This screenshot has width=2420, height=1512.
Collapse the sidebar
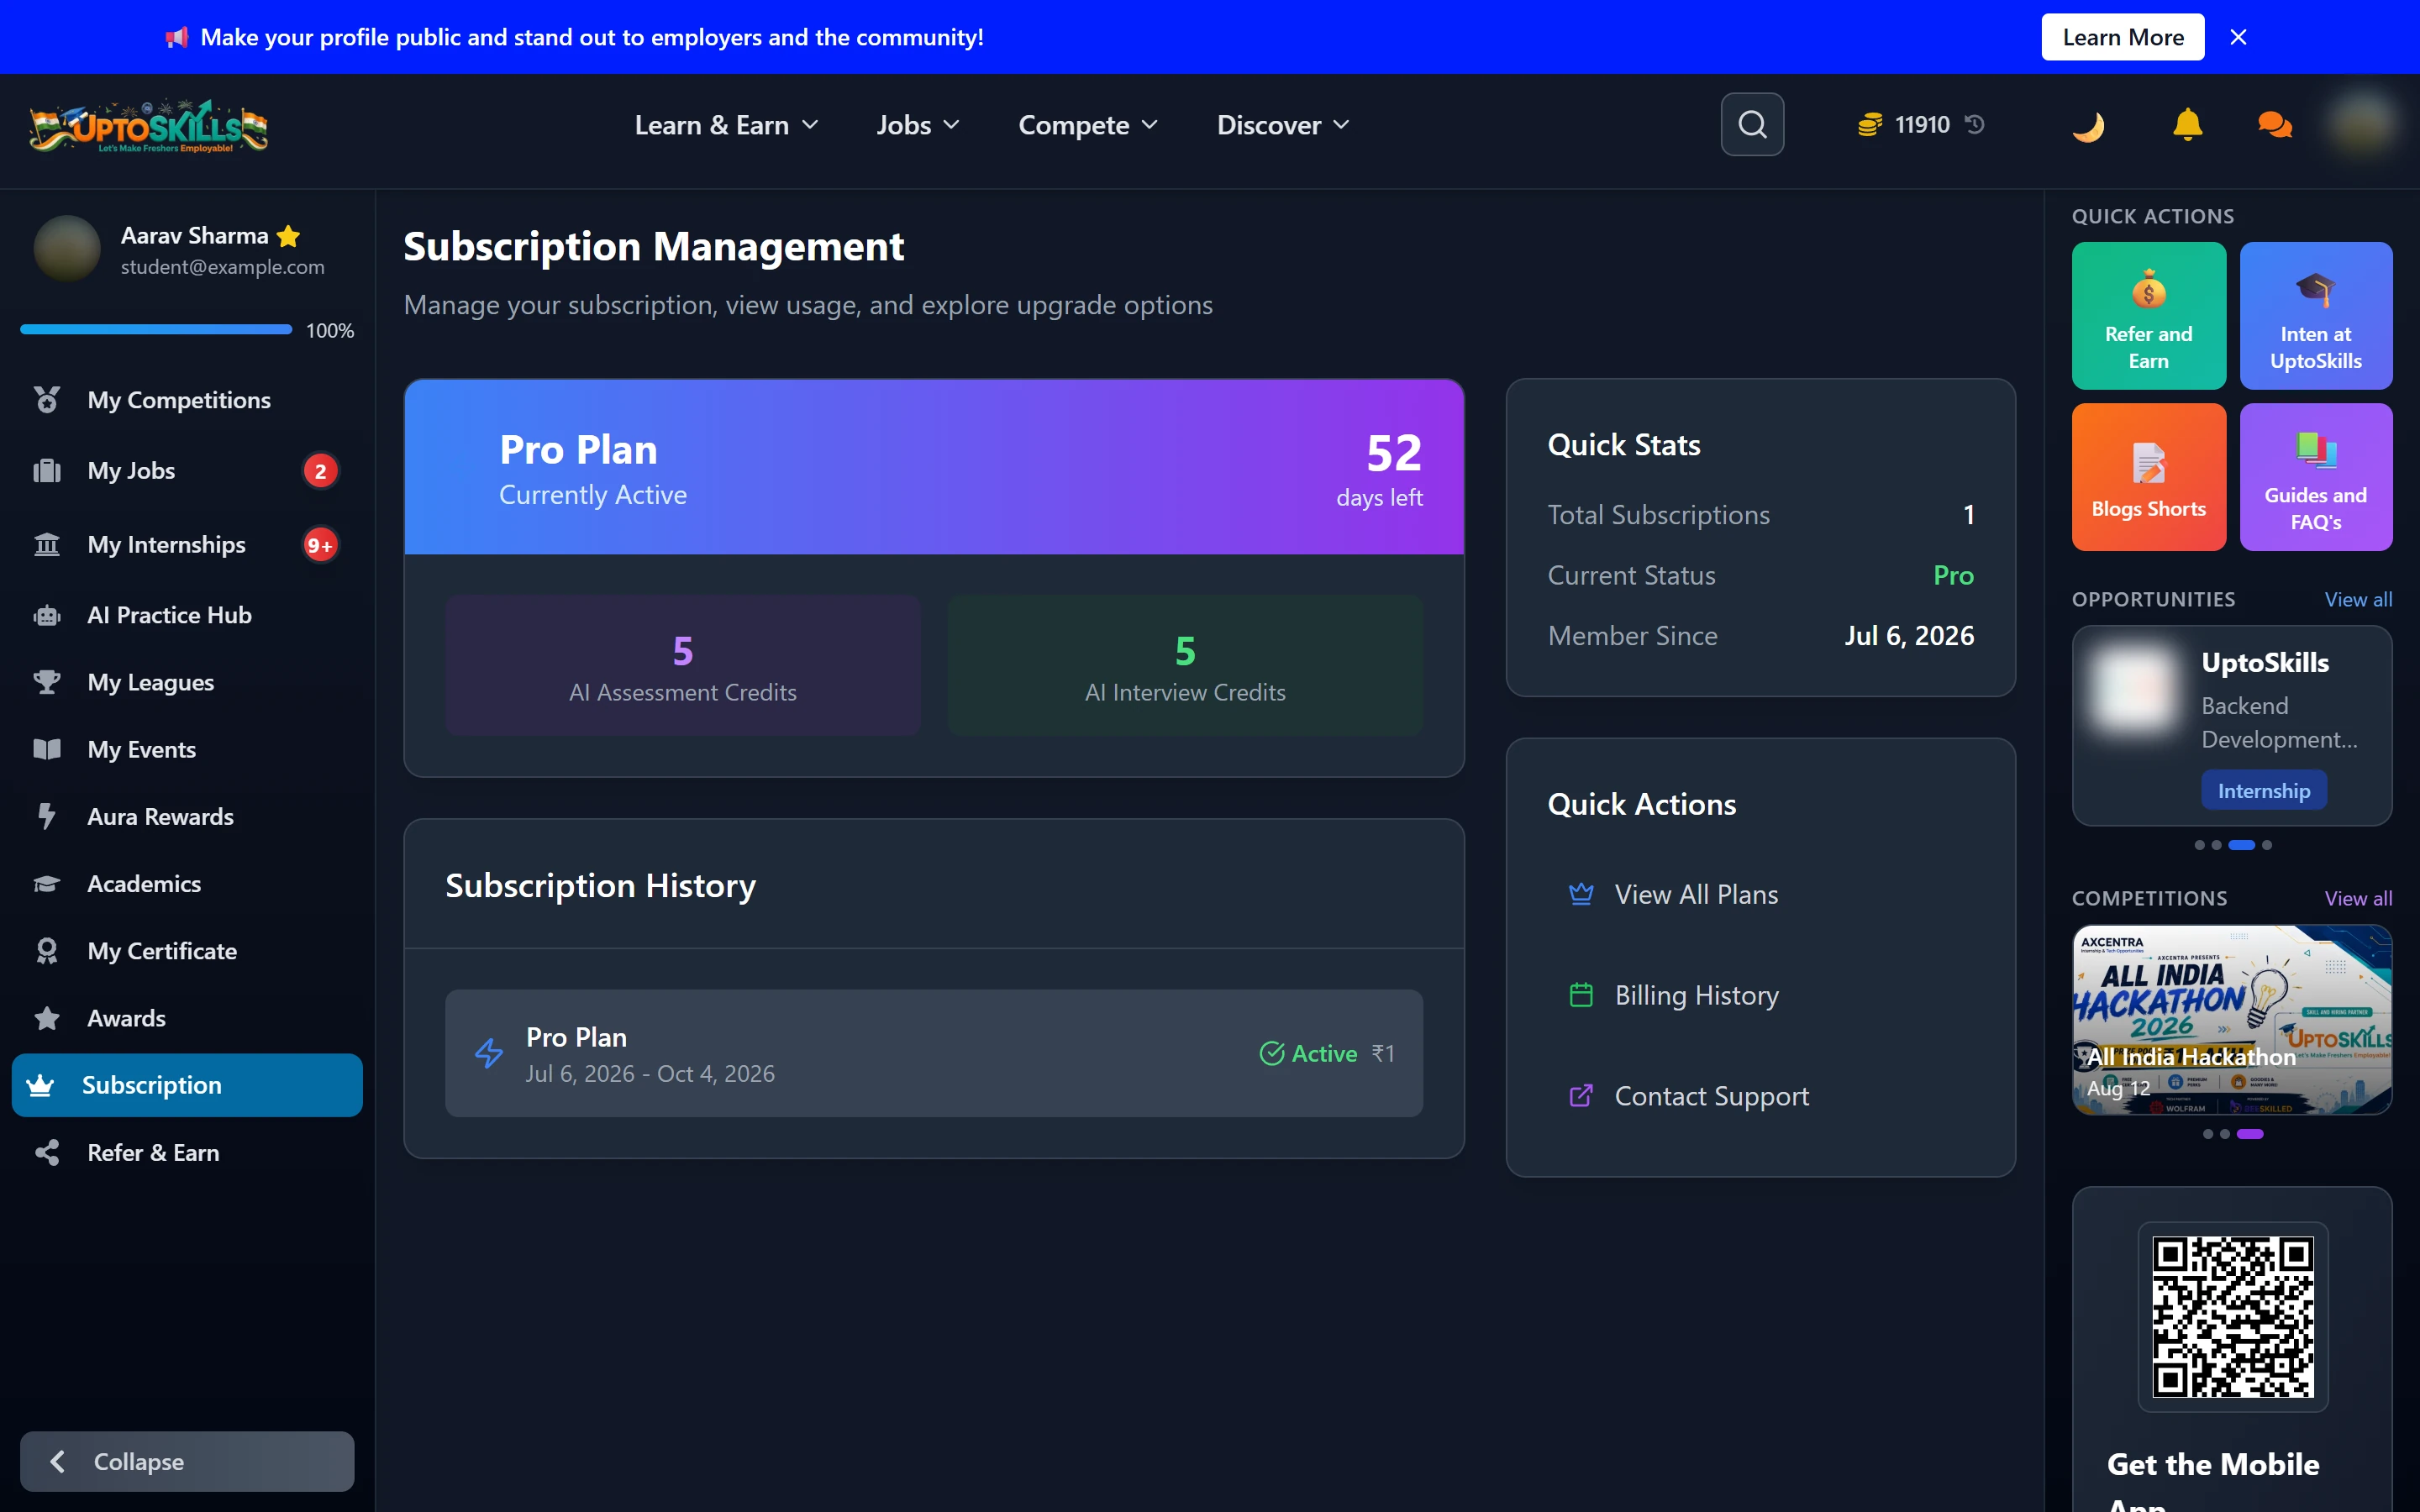click(x=187, y=1461)
